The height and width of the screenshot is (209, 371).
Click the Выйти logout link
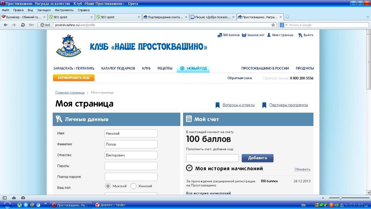pyautogui.click(x=308, y=35)
